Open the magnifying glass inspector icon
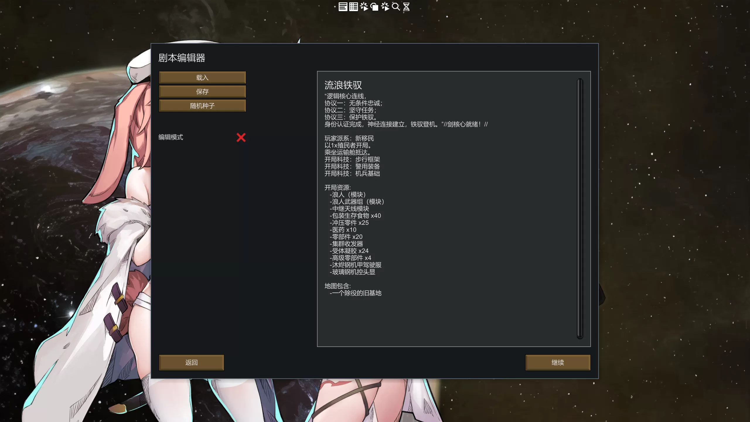The image size is (750, 422). point(396,7)
